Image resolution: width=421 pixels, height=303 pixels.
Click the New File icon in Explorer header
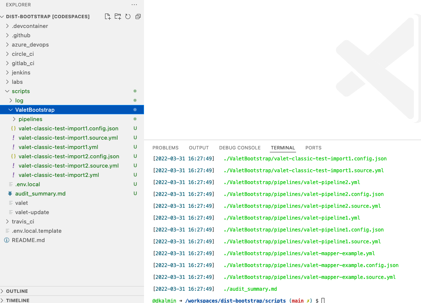click(x=108, y=17)
